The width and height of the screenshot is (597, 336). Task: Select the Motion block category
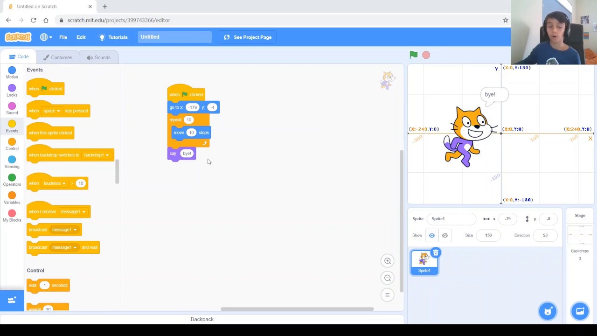(12, 73)
